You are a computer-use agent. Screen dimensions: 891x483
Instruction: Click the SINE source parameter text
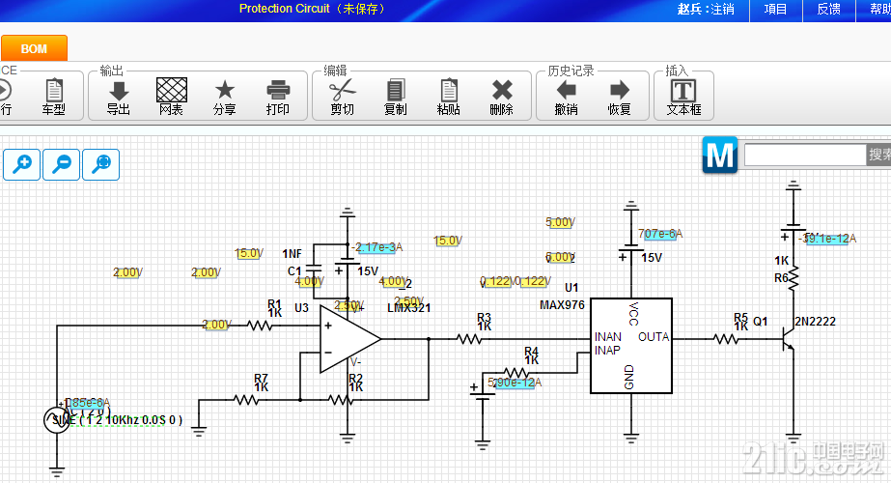pos(117,420)
